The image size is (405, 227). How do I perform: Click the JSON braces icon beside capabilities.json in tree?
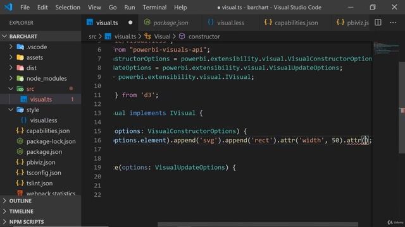pyautogui.click(x=20, y=131)
